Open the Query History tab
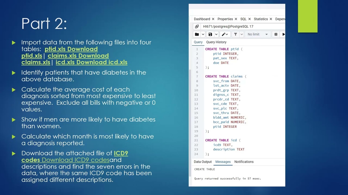The image size is (348, 195). [x=216, y=42]
